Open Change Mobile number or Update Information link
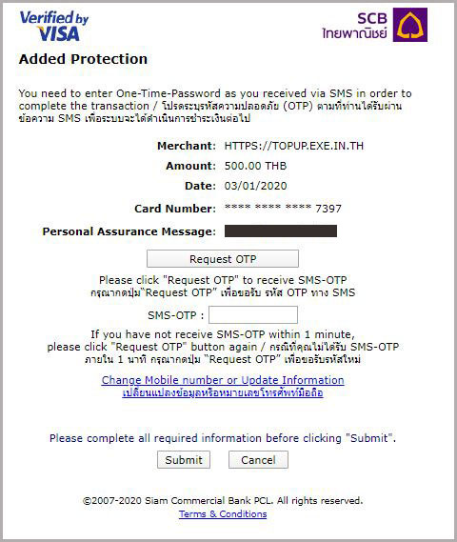 [x=223, y=380]
